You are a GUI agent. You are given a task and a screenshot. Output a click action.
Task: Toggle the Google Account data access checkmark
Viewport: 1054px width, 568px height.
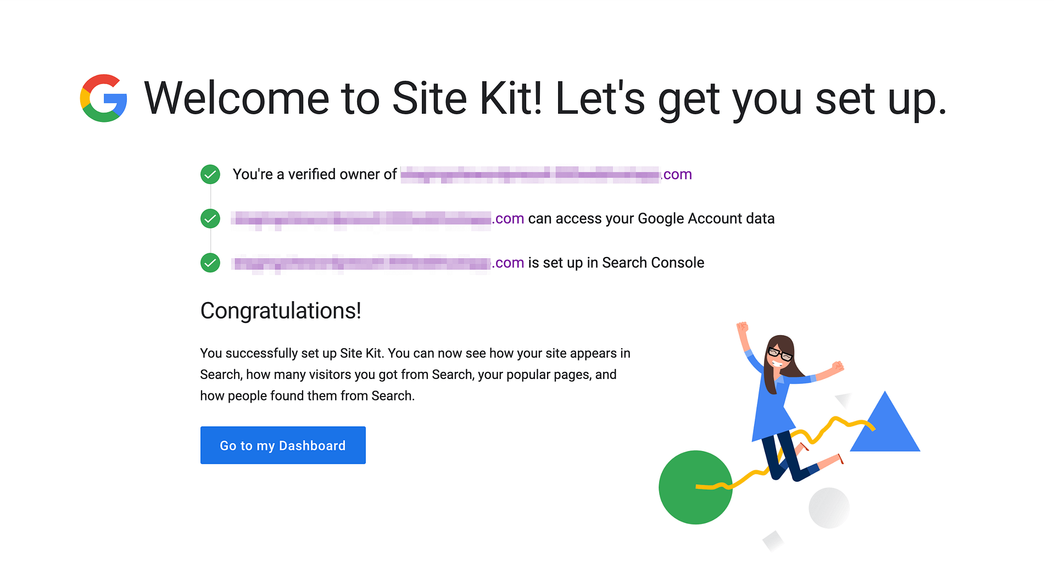coord(210,218)
